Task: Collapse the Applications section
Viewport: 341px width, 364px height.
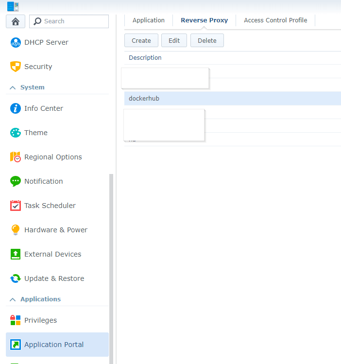Action: (x=13, y=299)
